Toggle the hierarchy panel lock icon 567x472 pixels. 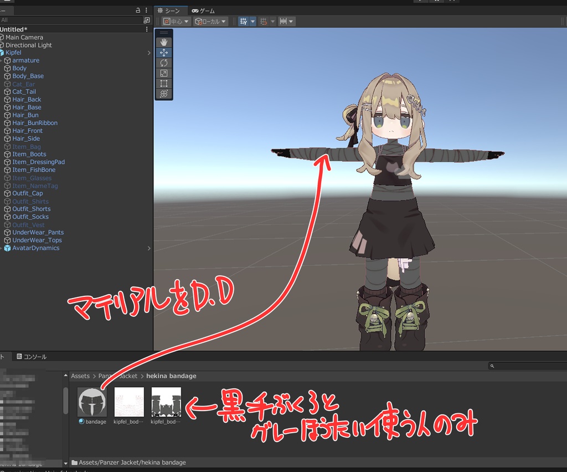(x=138, y=10)
